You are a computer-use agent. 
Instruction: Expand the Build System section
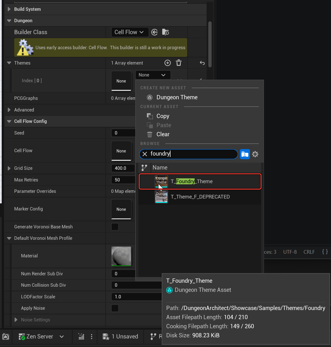(x=9, y=9)
